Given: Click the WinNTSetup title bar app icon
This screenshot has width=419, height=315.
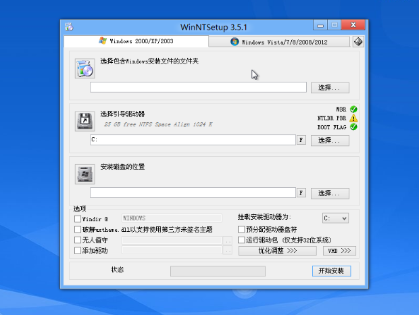Looking at the screenshot, I should 69,27.
